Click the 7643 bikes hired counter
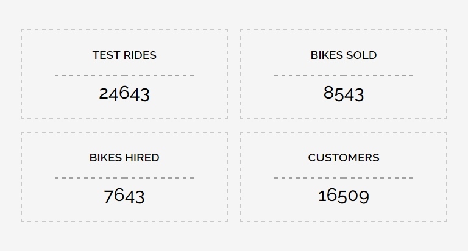Screen dimensions: 468x251 click(x=124, y=196)
